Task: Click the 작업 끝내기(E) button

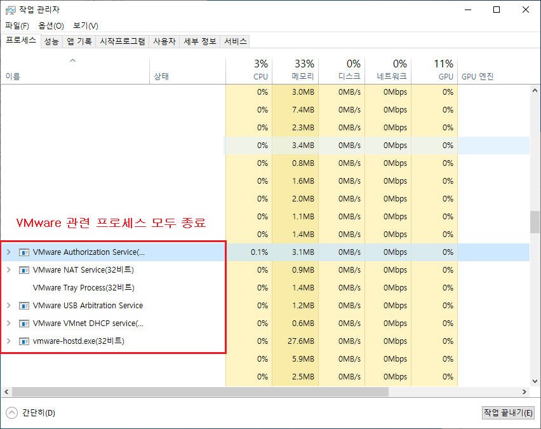Action: coord(508,412)
